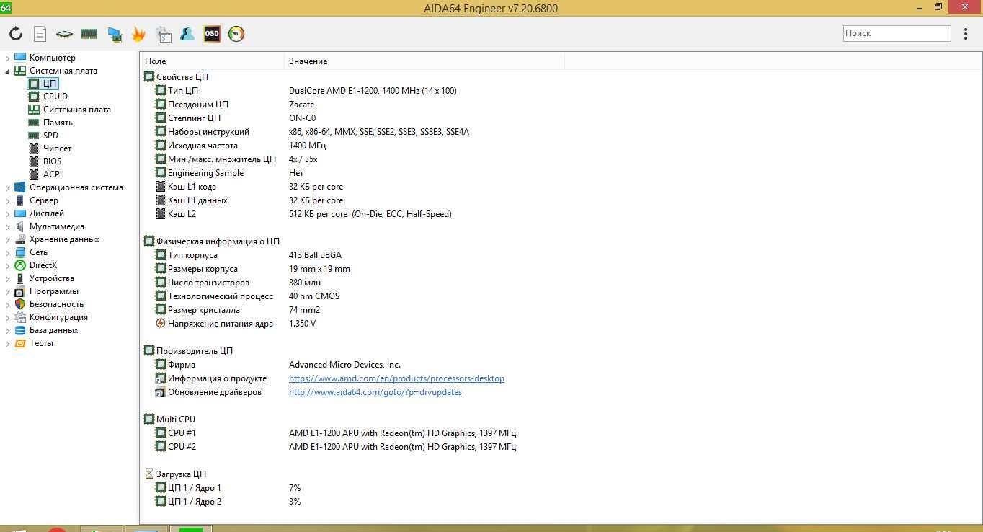
Task: Click the Значение column header
Action: point(424,61)
